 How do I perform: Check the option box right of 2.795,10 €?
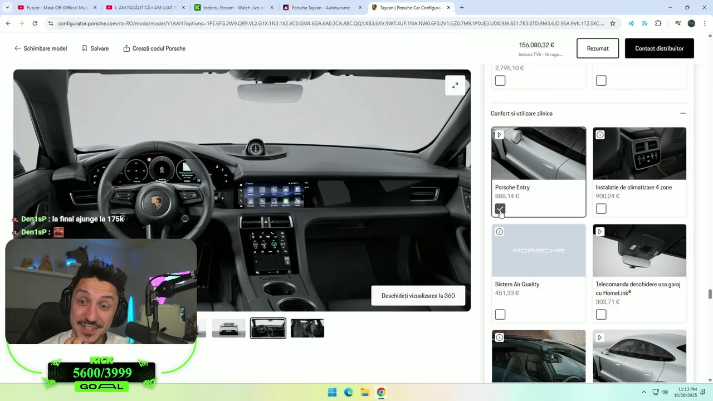(x=601, y=81)
